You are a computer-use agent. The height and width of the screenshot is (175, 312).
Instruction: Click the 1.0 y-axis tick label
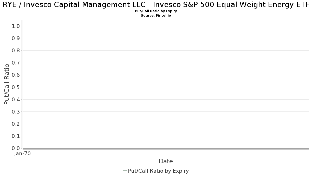click(x=16, y=26)
